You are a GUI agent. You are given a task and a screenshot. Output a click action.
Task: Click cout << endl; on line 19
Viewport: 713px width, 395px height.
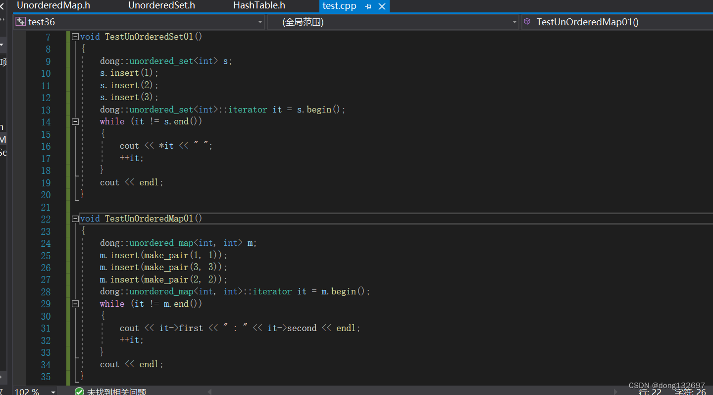(x=131, y=182)
